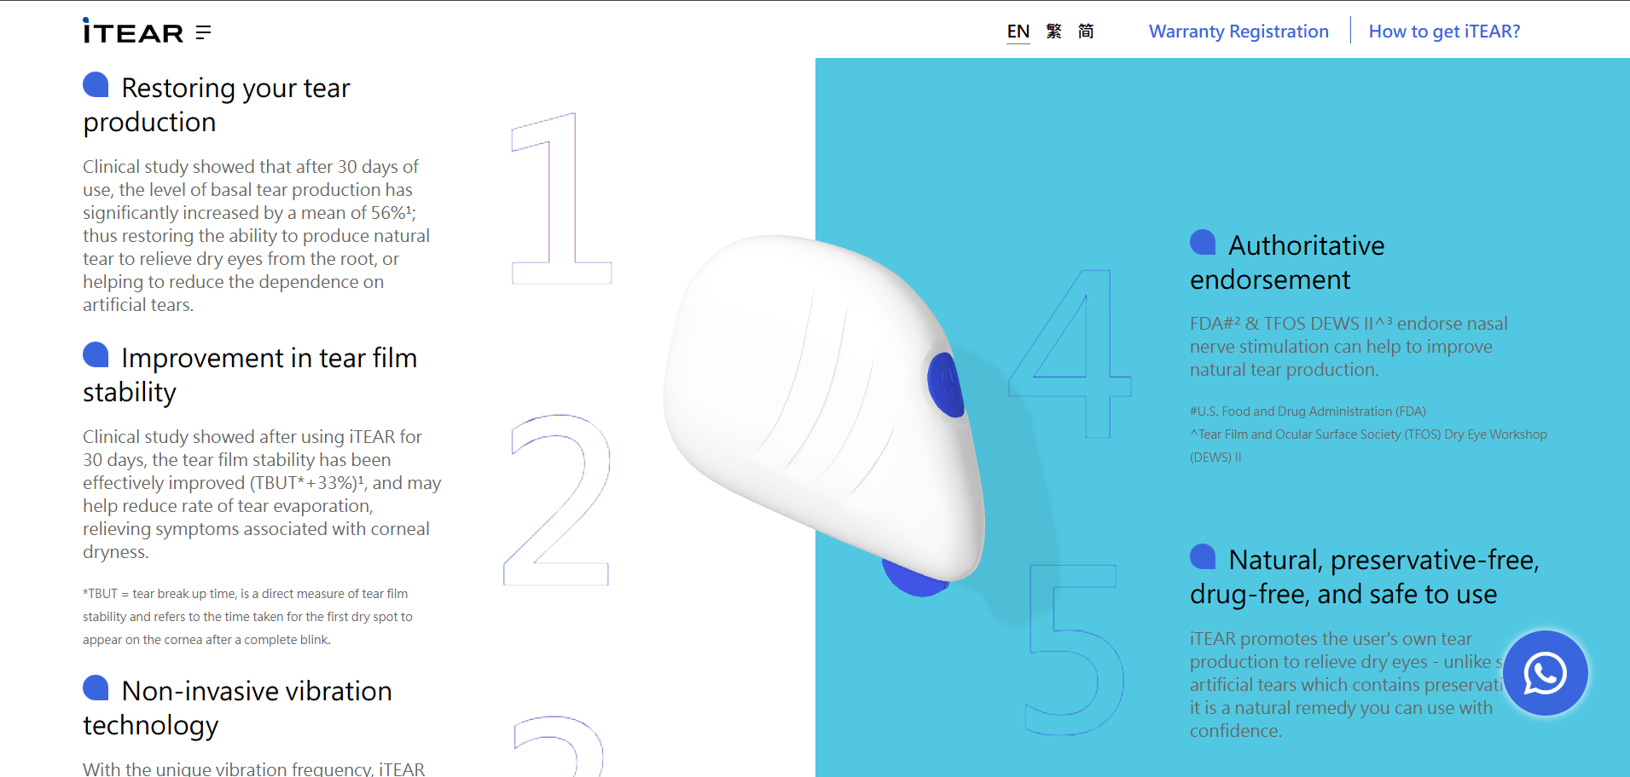Viewport: 1630px width, 777px height.
Task: Click the Restoring your tear production heading
Action: pos(217,105)
